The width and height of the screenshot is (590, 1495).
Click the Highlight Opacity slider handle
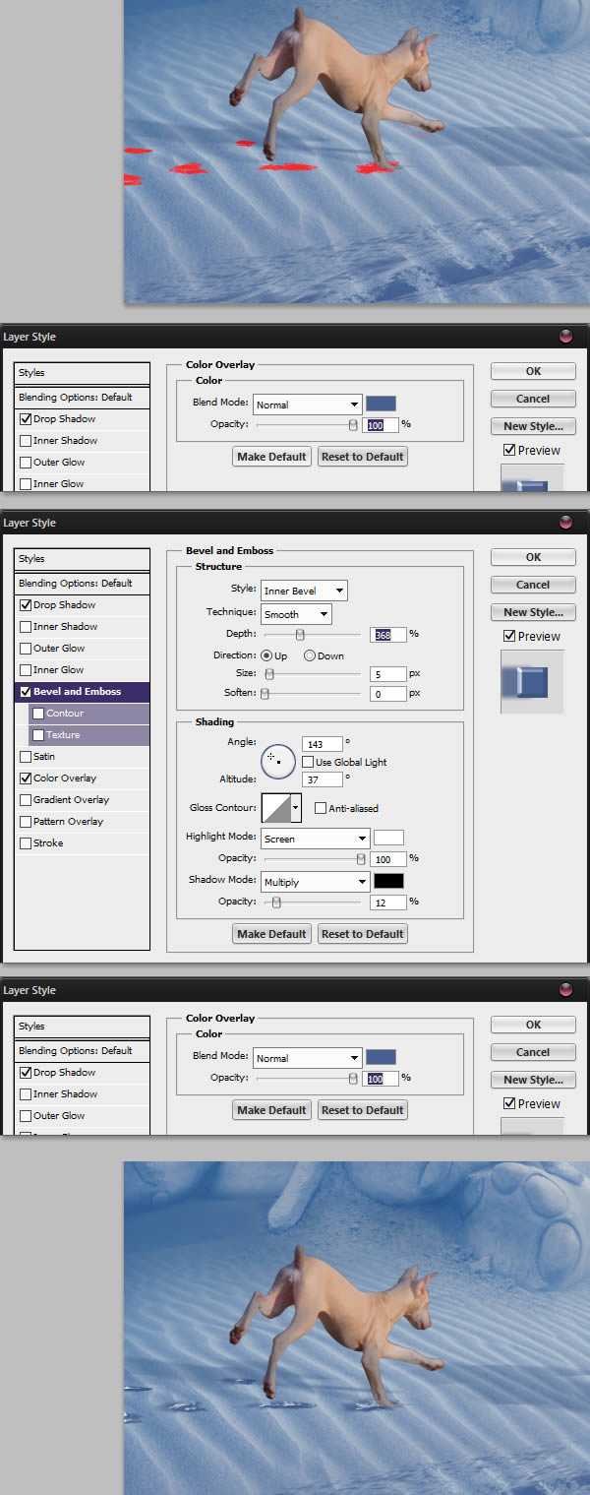click(x=361, y=859)
